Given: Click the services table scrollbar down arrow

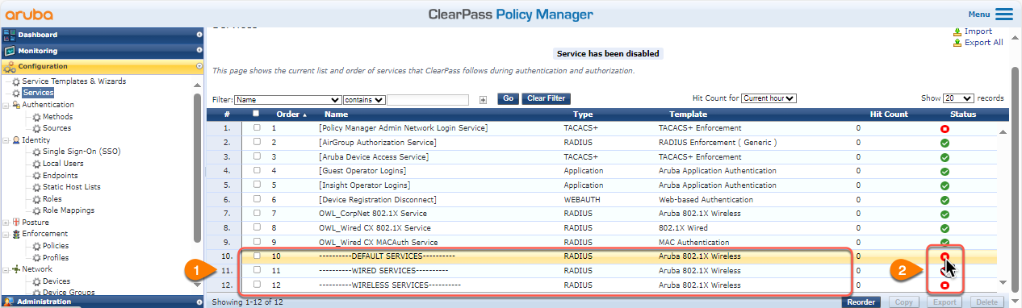Looking at the screenshot, I should pyautogui.click(x=1003, y=282).
